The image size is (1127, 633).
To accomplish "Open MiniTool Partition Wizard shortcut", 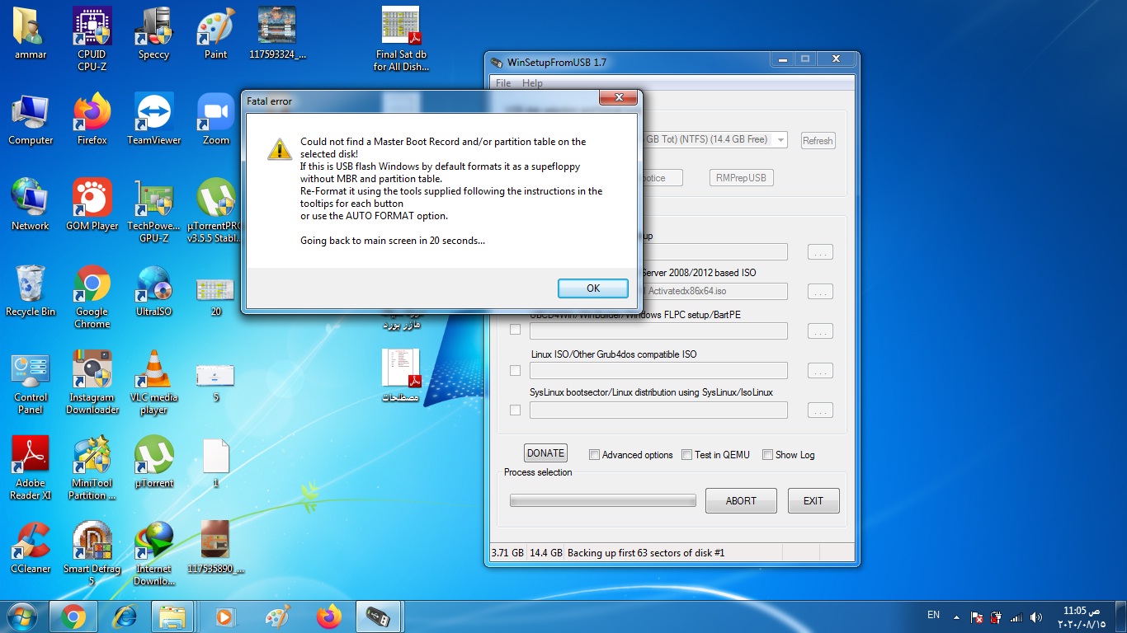I will [x=92, y=468].
